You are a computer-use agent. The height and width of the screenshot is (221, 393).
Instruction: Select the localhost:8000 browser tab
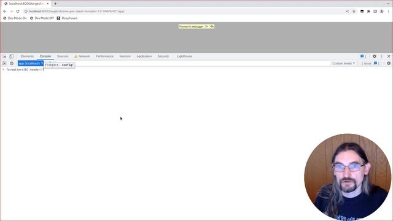coord(26,4)
